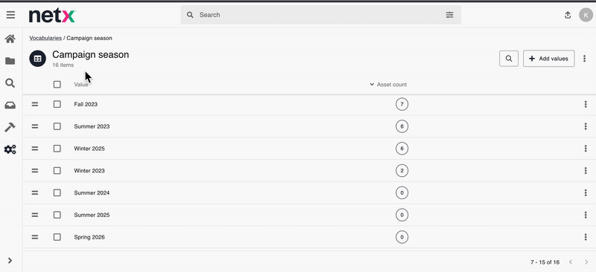The height and width of the screenshot is (272, 596).
Task: Click the Summer 2025 asset count badge
Action: (402, 215)
